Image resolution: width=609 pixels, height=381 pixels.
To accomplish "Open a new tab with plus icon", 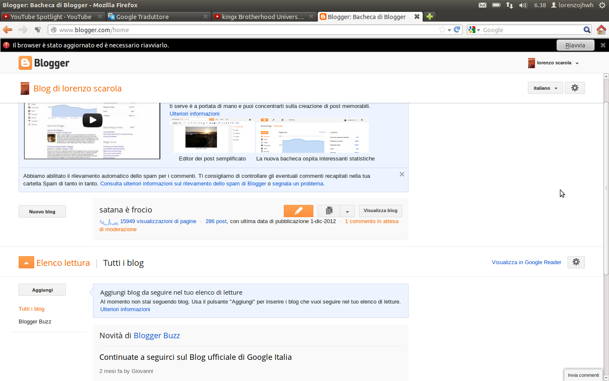I will coord(430,17).
